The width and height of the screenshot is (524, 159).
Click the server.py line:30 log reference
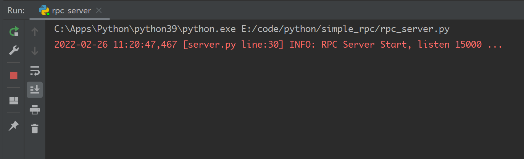click(x=234, y=45)
